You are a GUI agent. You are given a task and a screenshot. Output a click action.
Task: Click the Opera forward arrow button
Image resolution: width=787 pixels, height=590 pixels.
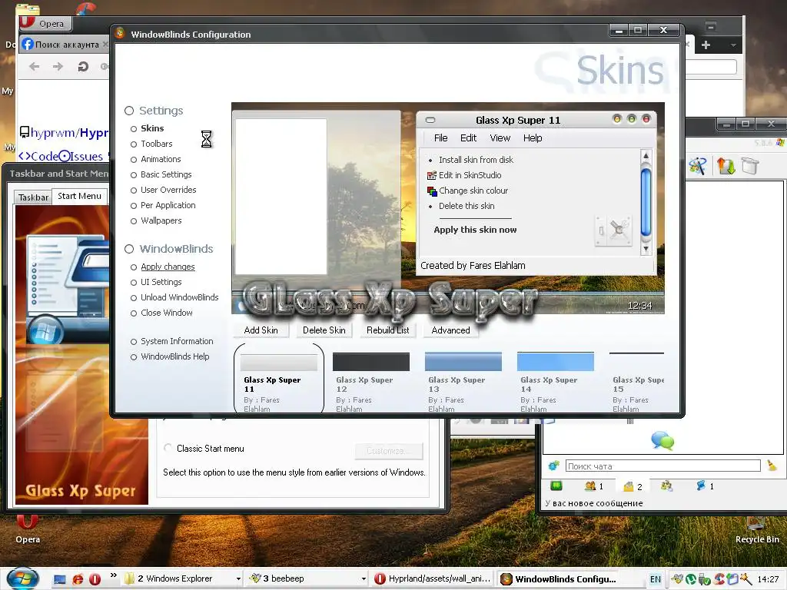coord(58,66)
